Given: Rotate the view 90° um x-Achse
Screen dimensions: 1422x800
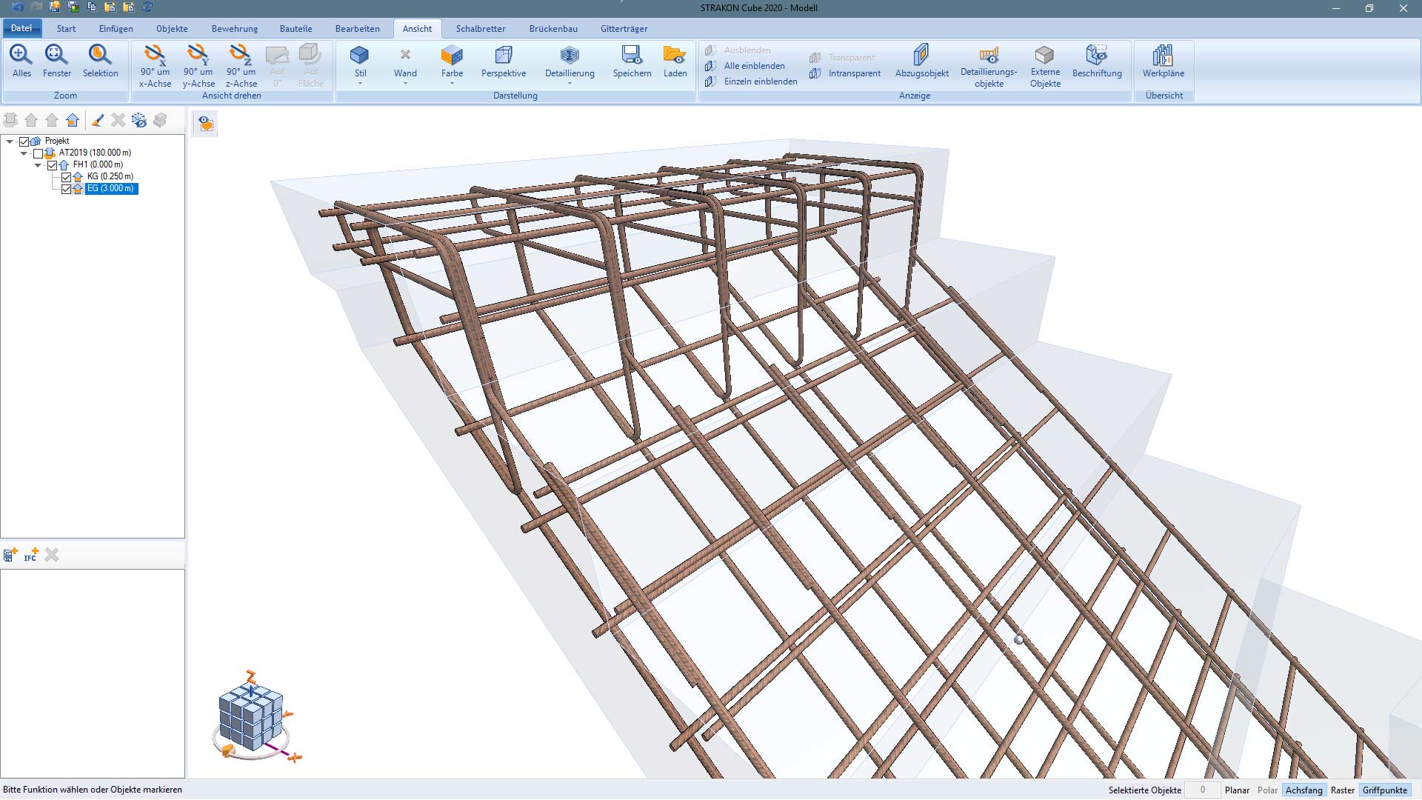Looking at the screenshot, I should pyautogui.click(x=155, y=66).
